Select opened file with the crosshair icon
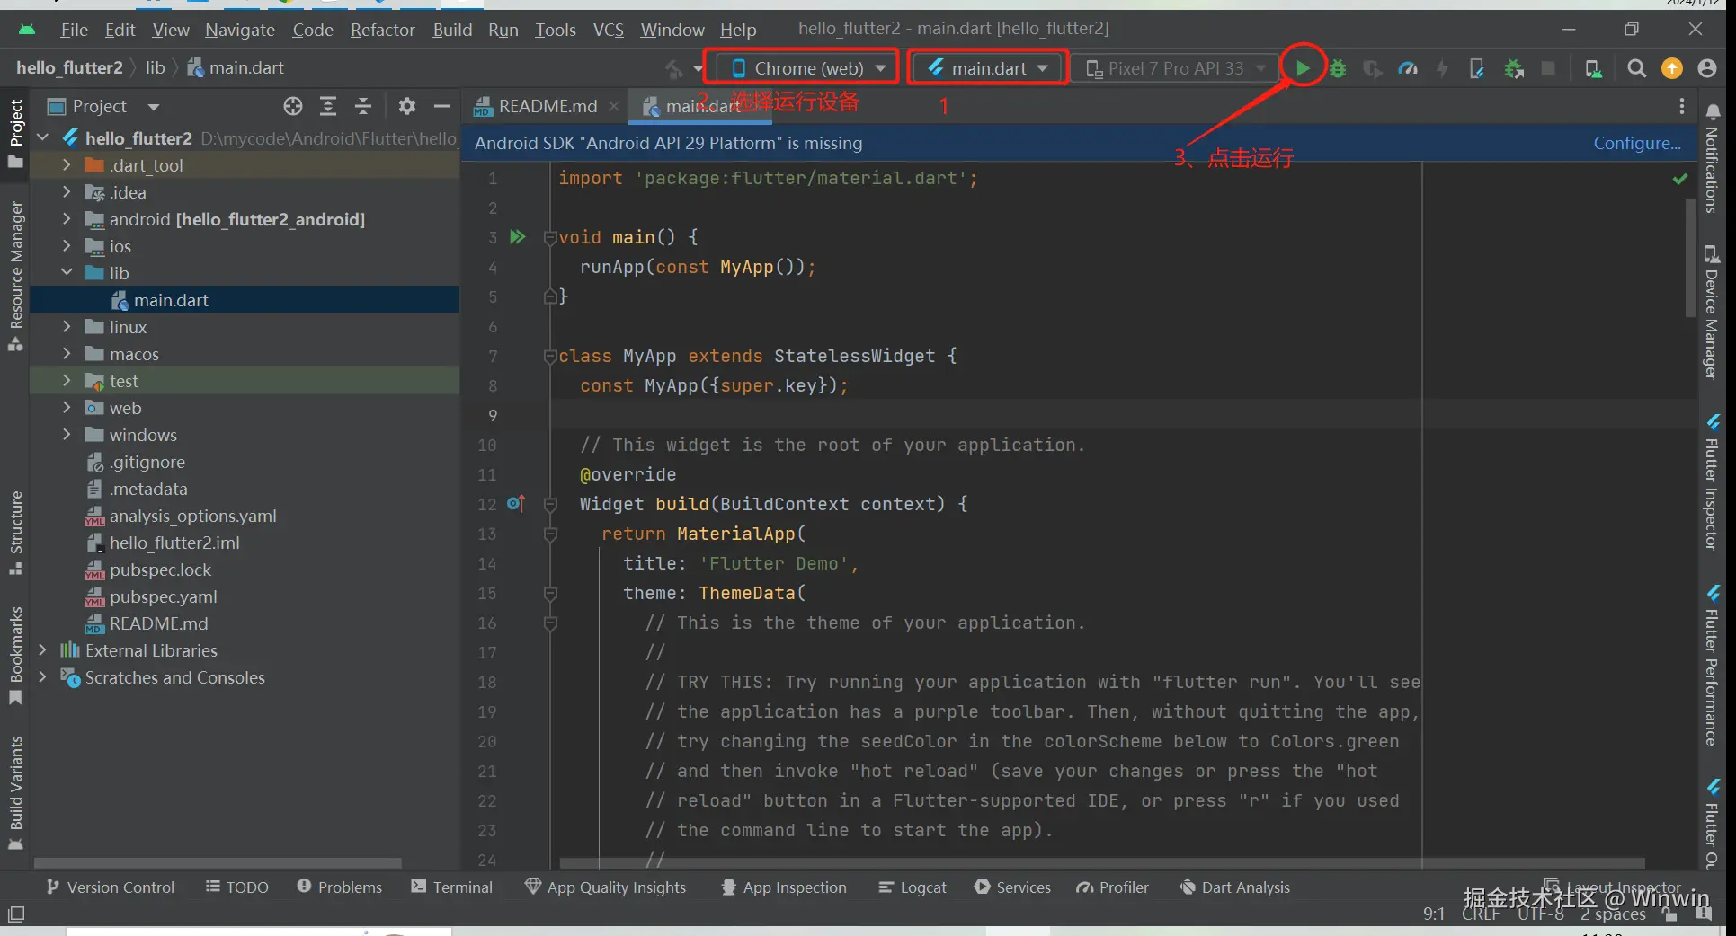 [x=293, y=107]
